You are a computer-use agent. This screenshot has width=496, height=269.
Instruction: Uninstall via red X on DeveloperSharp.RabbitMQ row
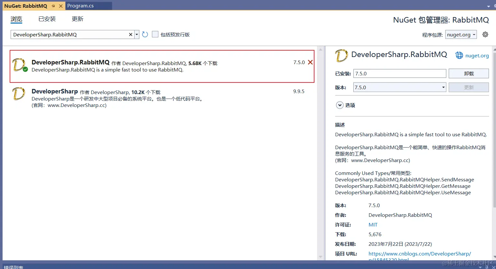click(310, 62)
